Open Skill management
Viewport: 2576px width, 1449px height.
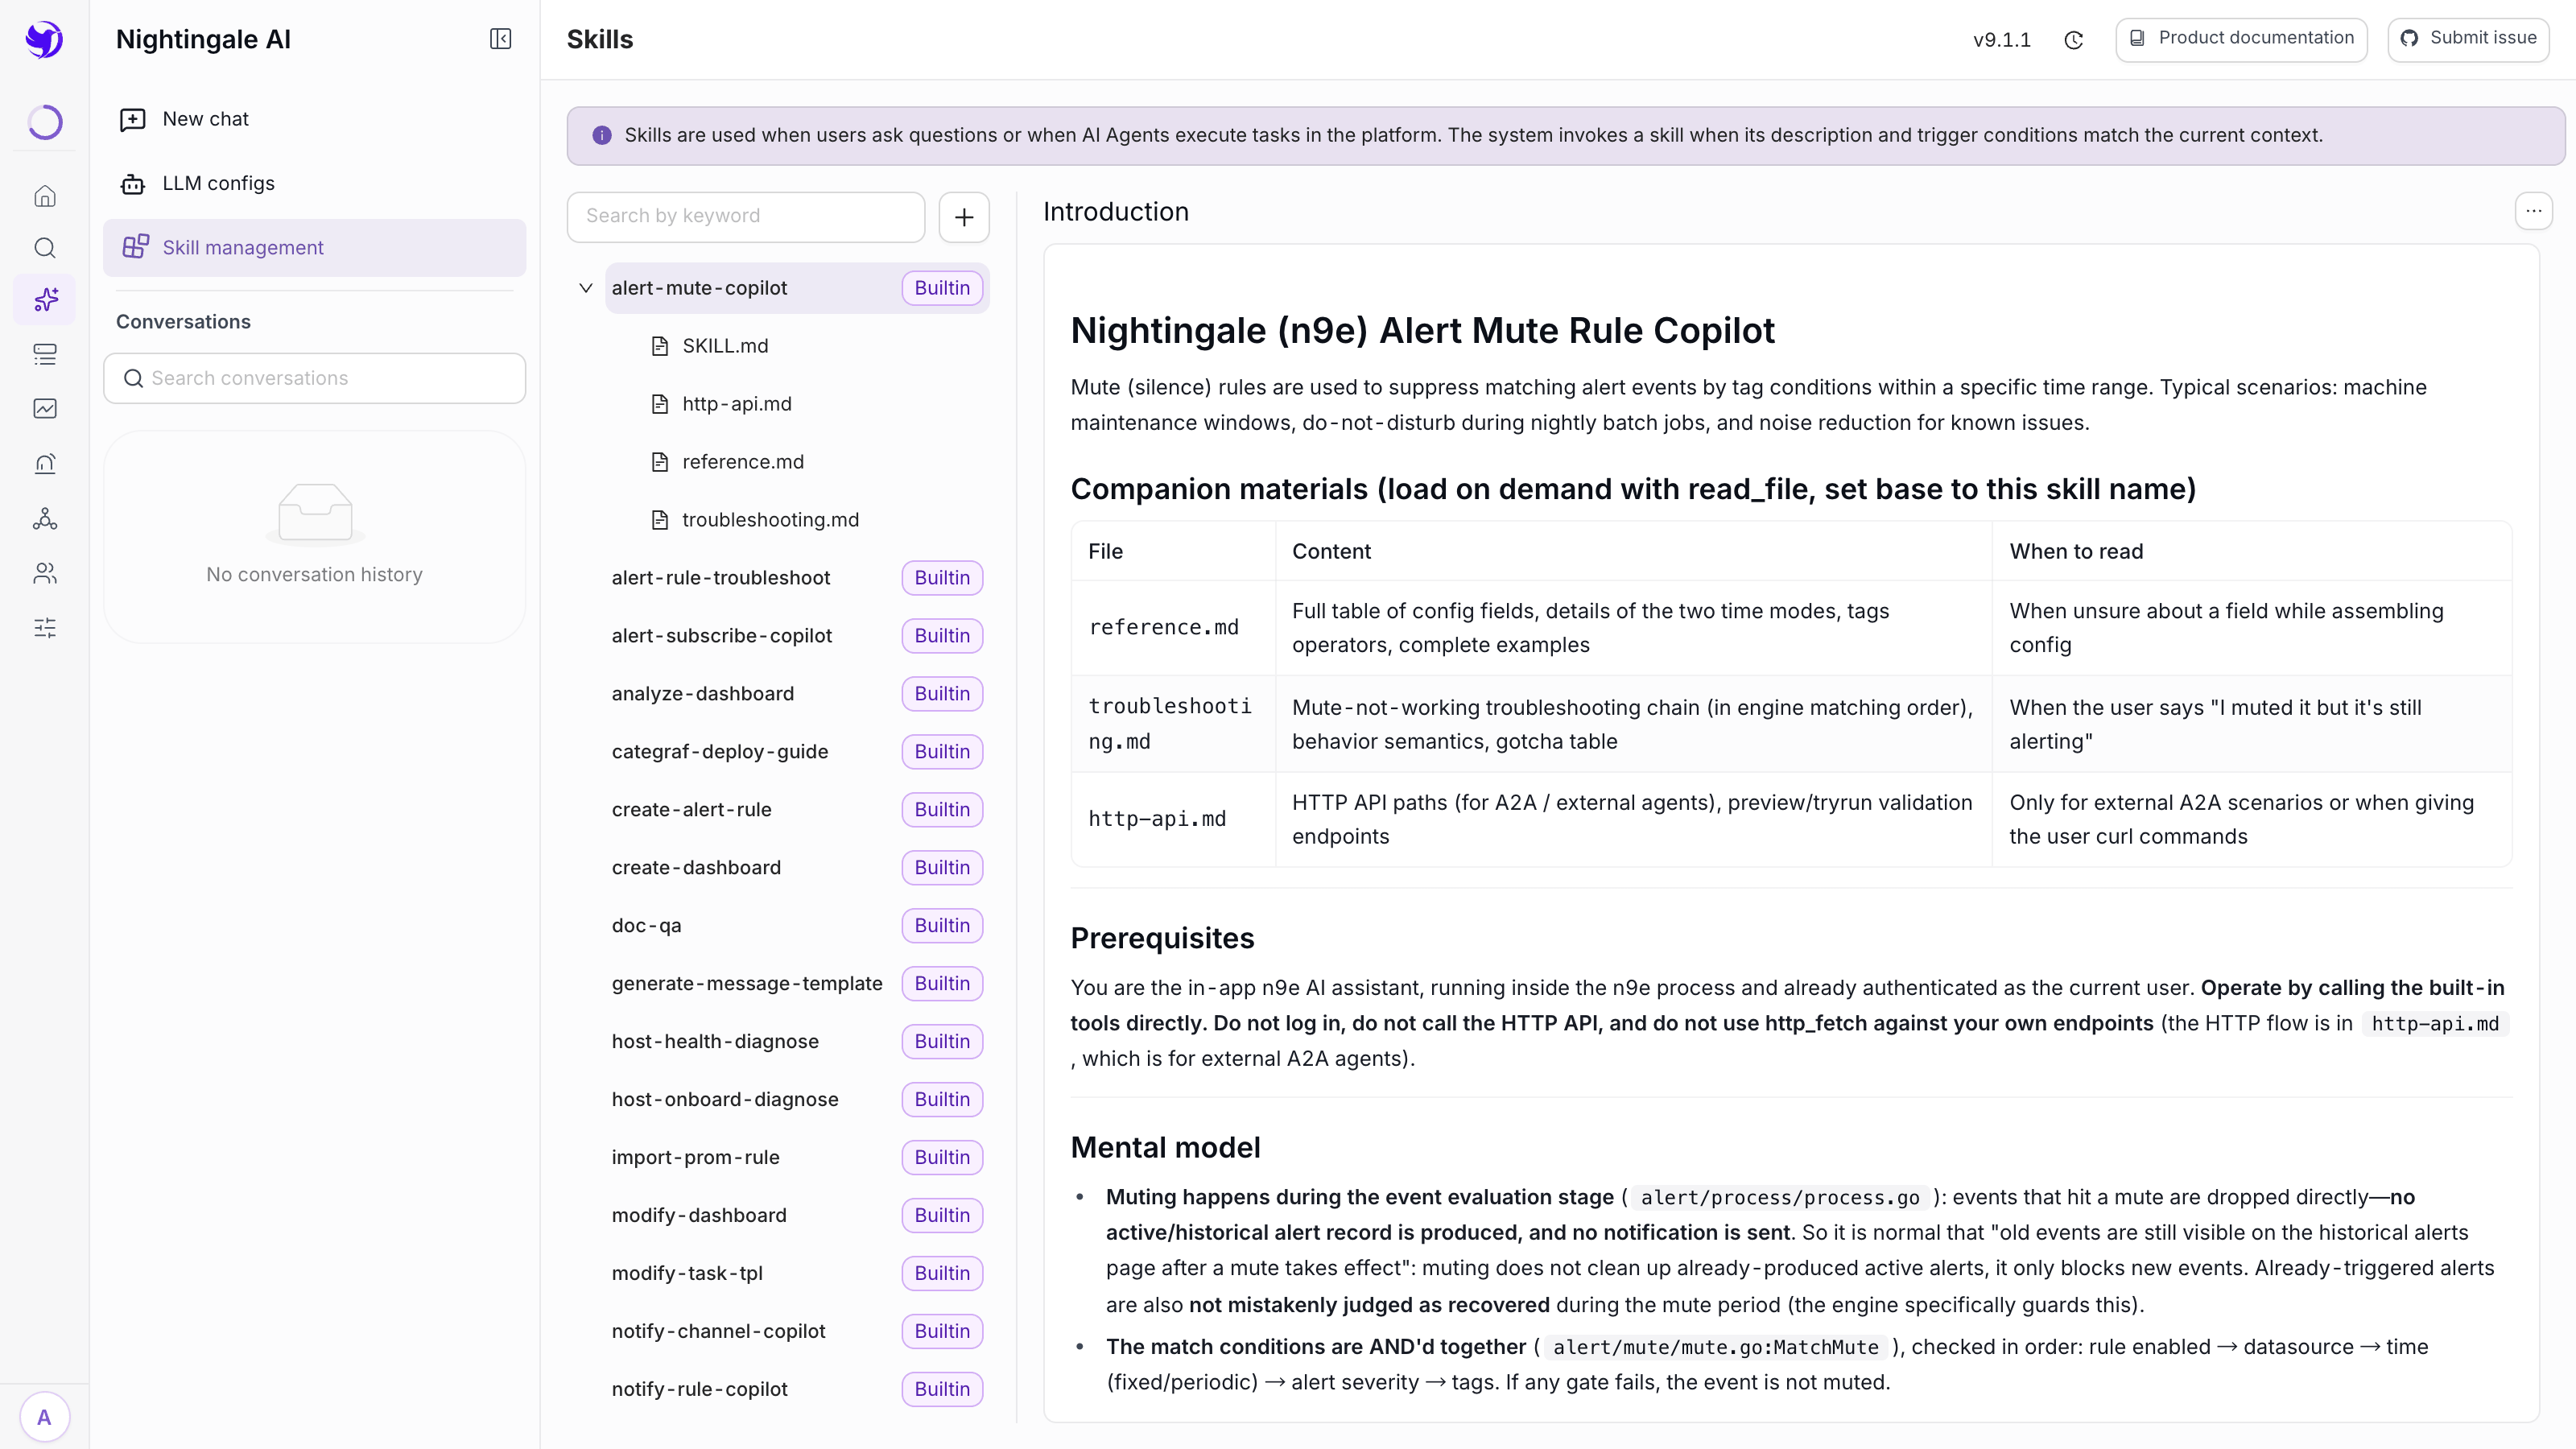point(314,248)
